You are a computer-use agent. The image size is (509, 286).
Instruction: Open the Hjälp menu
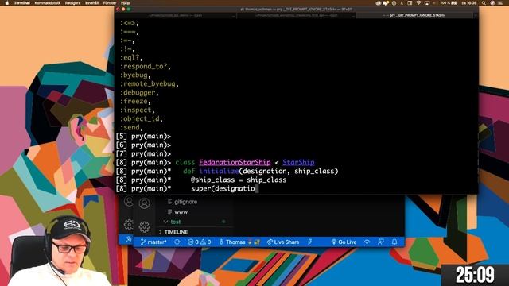tap(126, 3)
